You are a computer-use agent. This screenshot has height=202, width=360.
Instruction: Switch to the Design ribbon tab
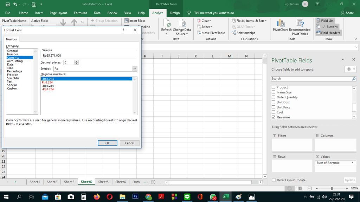click(175, 13)
